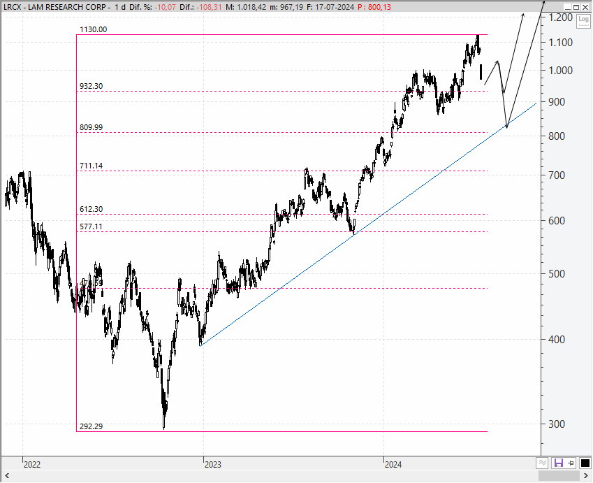Click the horizontal scrollbar thumb
Image resolution: width=593 pixels, height=483 pixels.
click(559, 476)
